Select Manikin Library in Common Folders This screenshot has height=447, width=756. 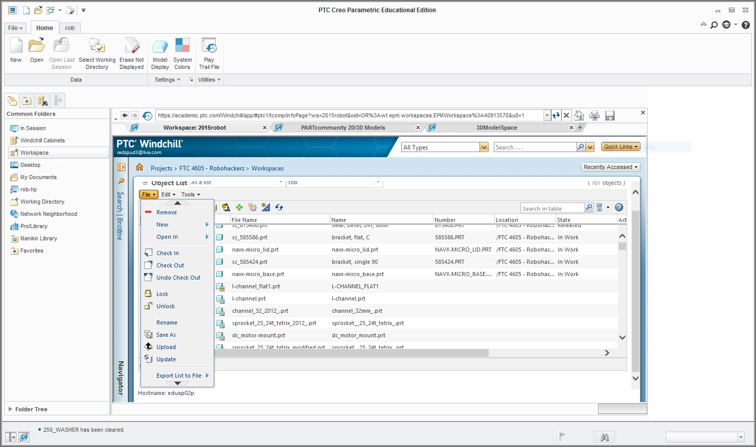point(39,238)
